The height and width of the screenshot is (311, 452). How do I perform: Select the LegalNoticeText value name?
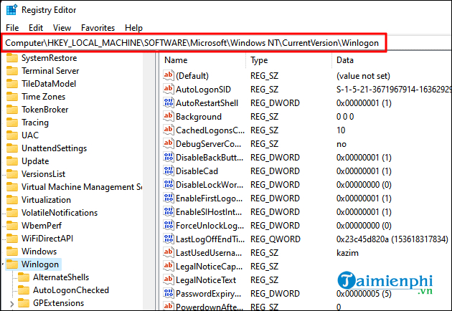(206, 280)
